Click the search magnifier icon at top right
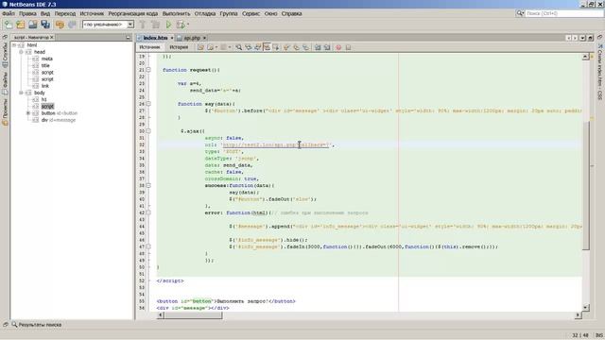605x340 pixels. click(x=520, y=13)
